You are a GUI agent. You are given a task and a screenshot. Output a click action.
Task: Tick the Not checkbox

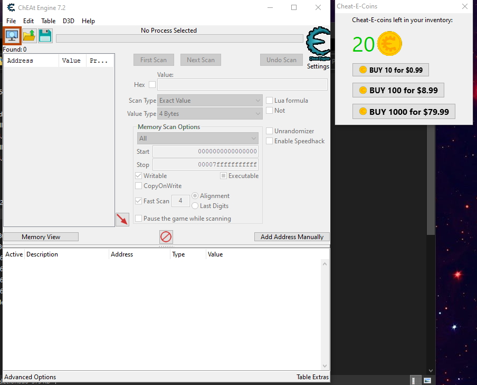coord(269,111)
